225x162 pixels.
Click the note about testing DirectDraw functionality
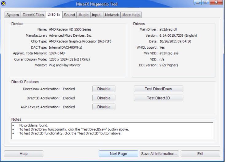tap(74, 129)
